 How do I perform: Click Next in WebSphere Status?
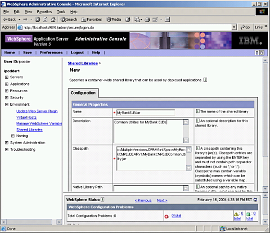pos(162,200)
